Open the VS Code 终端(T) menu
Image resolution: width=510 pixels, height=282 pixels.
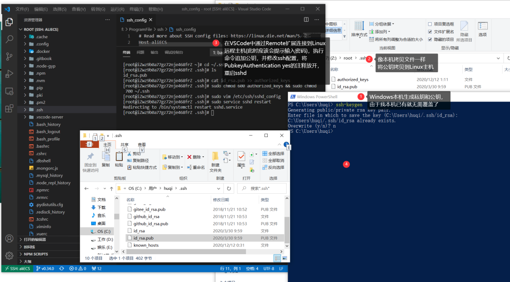pos(136,9)
